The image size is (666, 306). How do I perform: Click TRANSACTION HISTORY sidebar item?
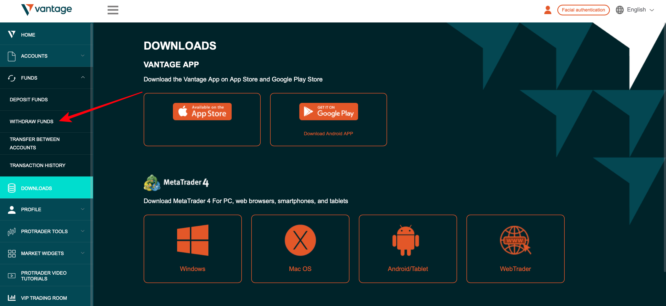(37, 165)
